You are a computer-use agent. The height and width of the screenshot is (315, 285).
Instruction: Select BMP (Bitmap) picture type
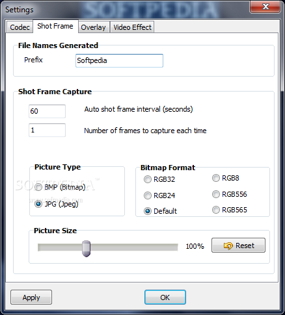click(x=60, y=187)
